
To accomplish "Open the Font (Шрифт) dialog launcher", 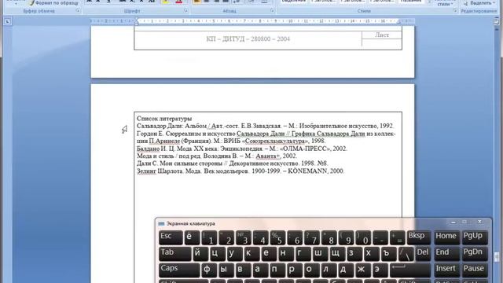I will 185,11.
